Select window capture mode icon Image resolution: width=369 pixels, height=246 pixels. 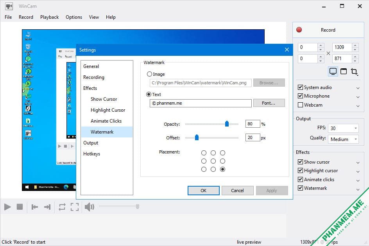pos(344,71)
